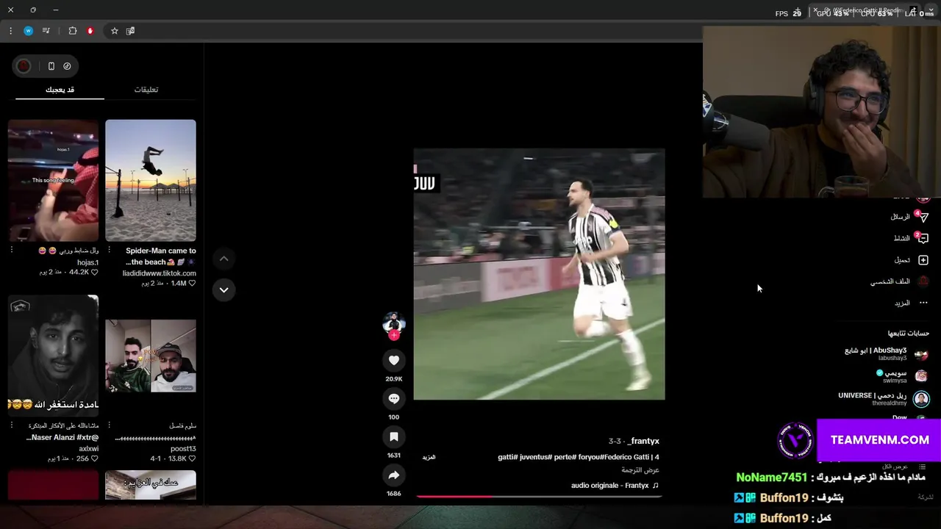Open Spider-Man beach video thumbnail
The image size is (941, 529).
(151, 180)
